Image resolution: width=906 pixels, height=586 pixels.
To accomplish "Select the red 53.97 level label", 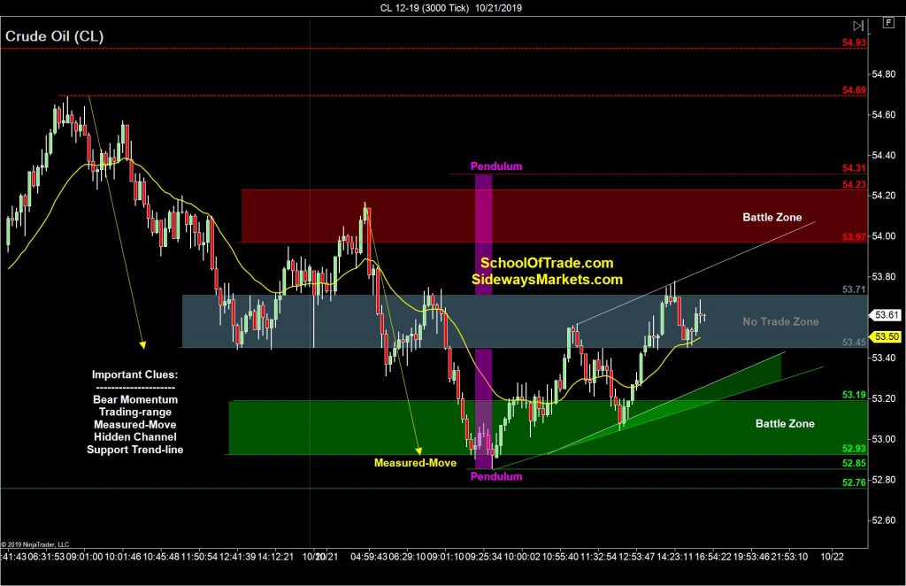I will [x=854, y=236].
